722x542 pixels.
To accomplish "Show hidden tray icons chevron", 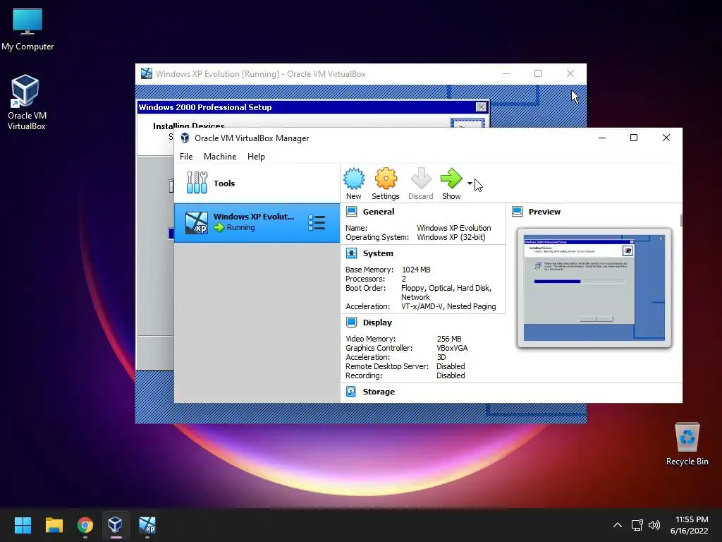I will coord(618,525).
